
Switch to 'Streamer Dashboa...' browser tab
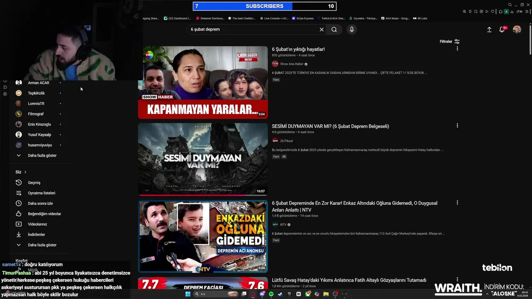[x=210, y=18]
